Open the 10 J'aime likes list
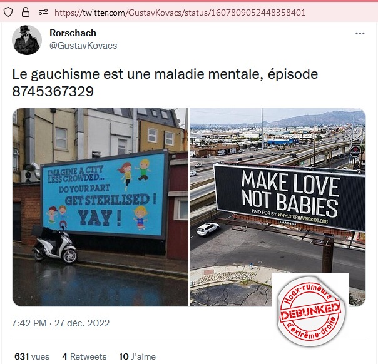Viewport: 378px width, 364px height. click(x=137, y=356)
